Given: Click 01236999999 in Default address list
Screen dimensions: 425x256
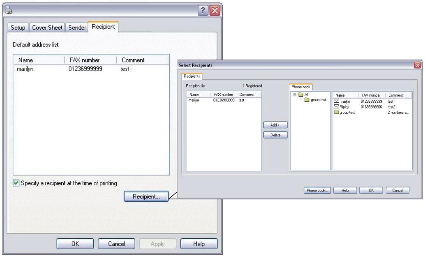Looking at the screenshot, I should (x=85, y=69).
